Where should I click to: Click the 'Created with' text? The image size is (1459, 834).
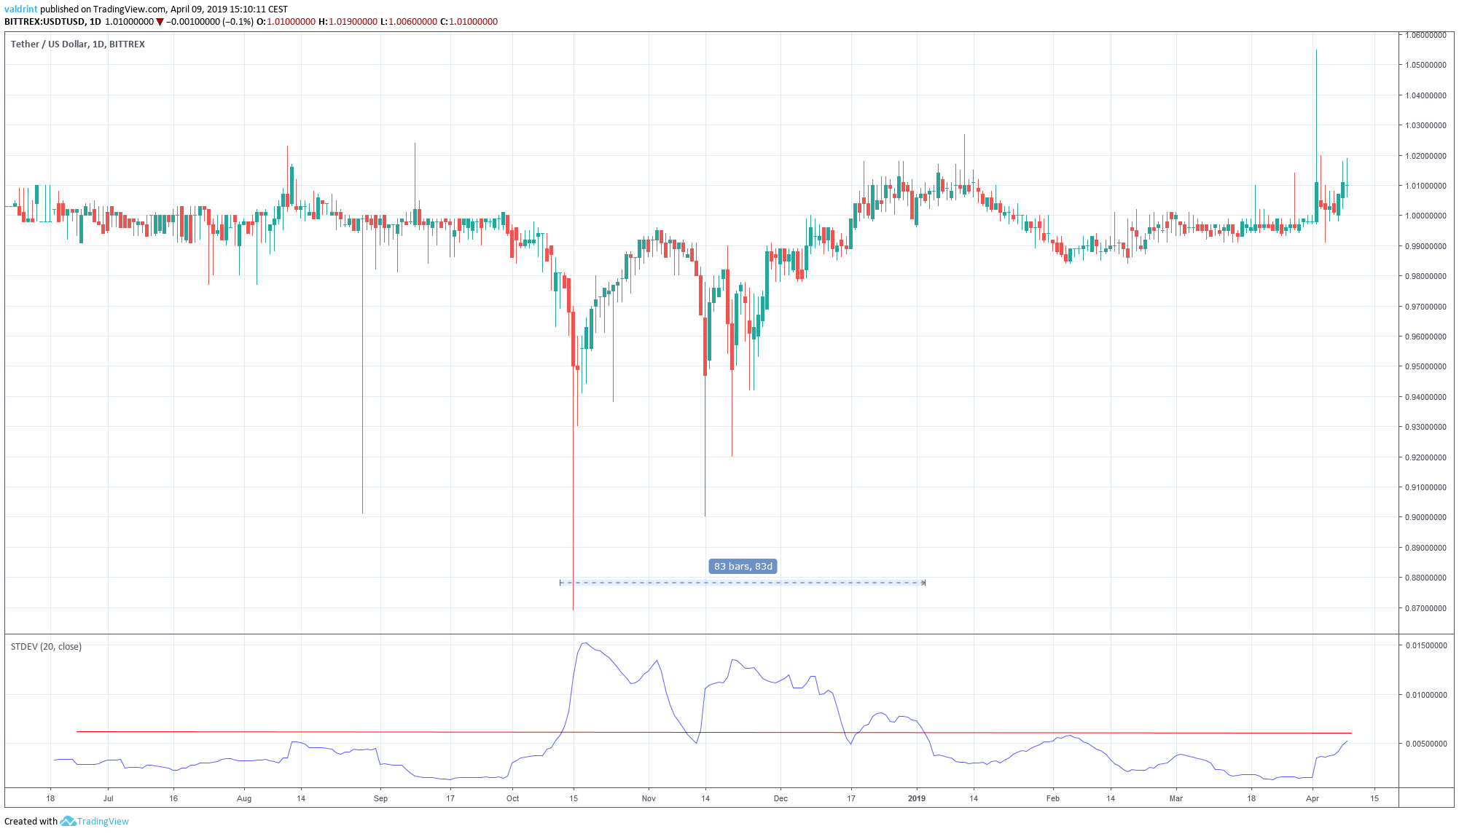coord(31,821)
